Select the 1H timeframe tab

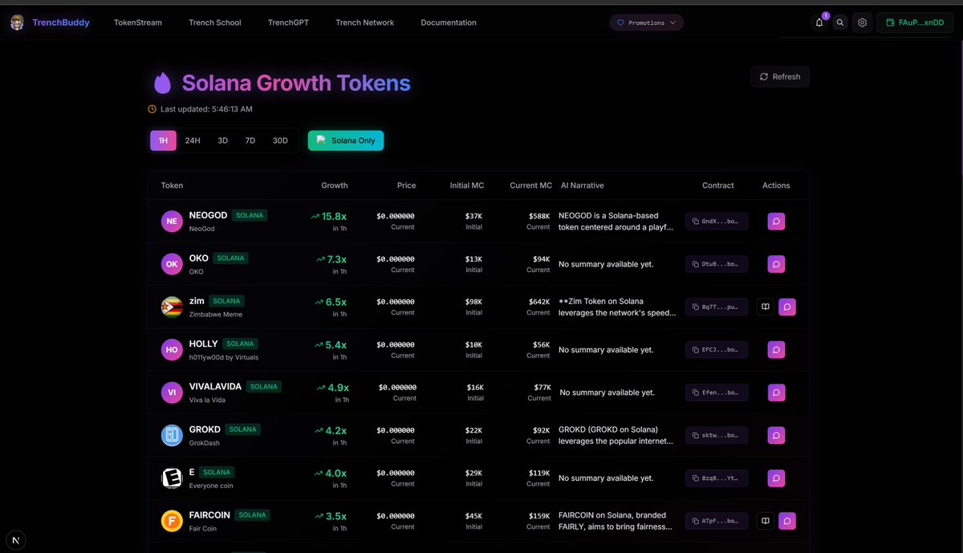click(x=163, y=140)
